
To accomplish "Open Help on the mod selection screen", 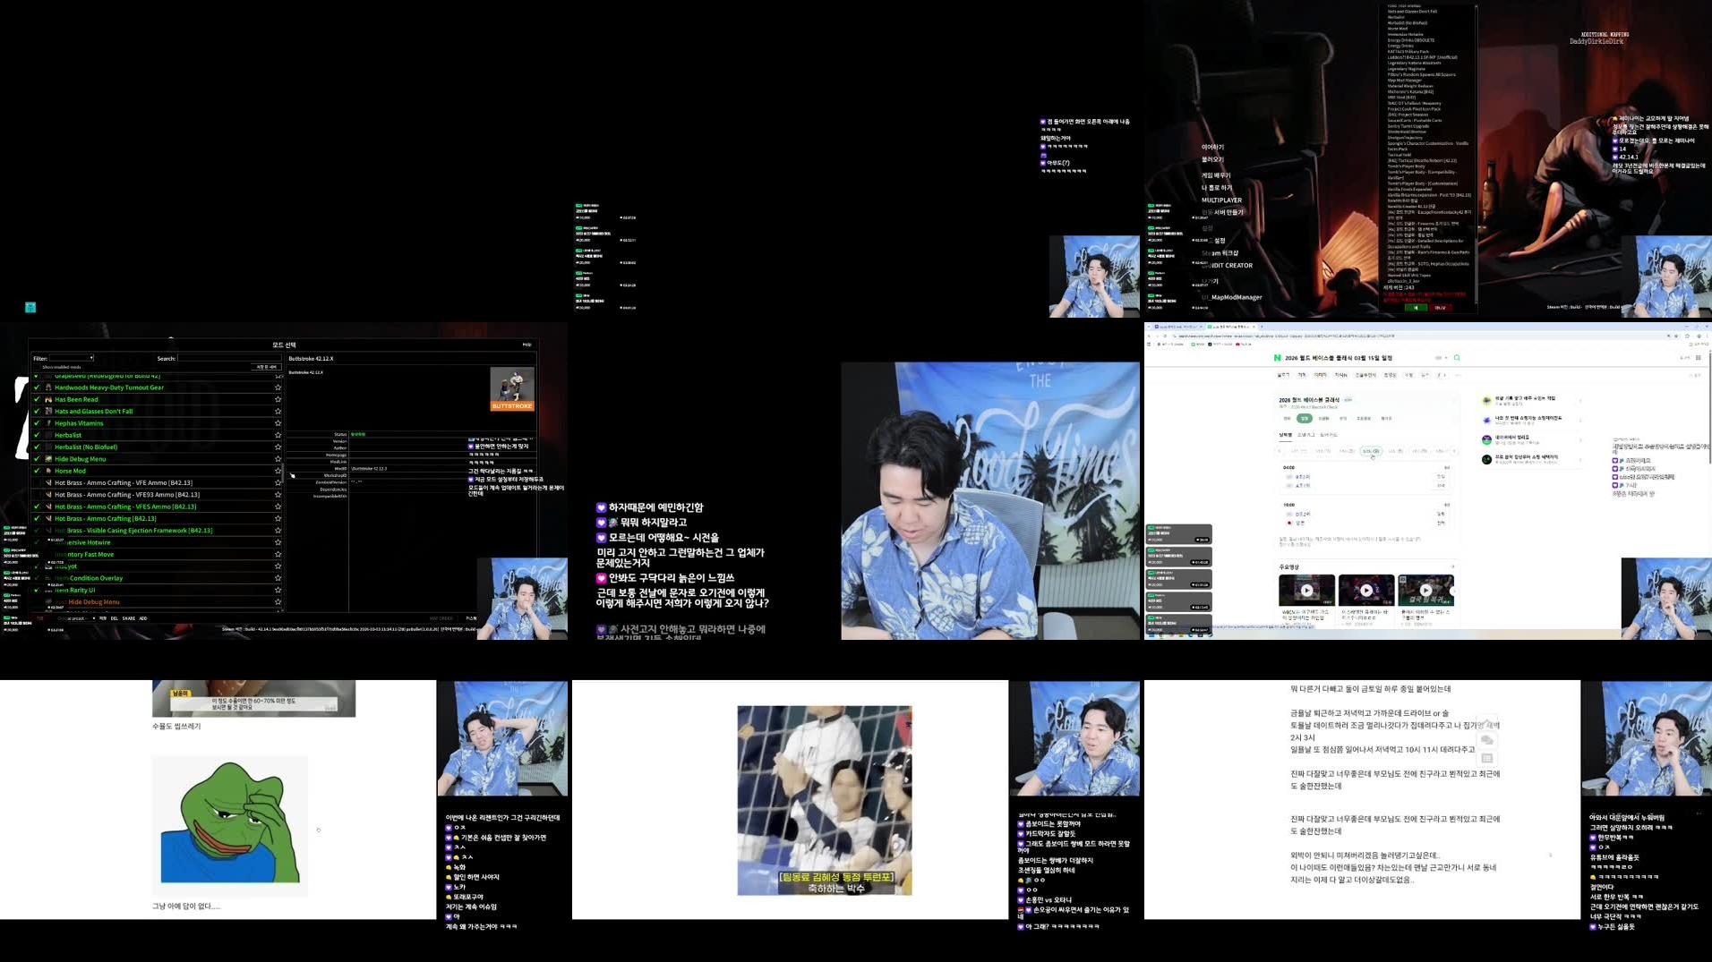I will pos(527,345).
